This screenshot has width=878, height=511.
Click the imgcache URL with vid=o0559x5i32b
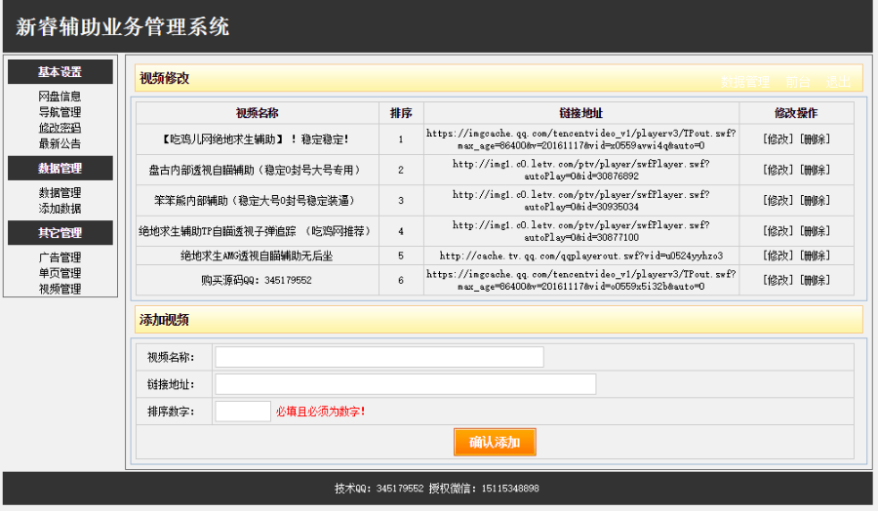tap(581, 280)
